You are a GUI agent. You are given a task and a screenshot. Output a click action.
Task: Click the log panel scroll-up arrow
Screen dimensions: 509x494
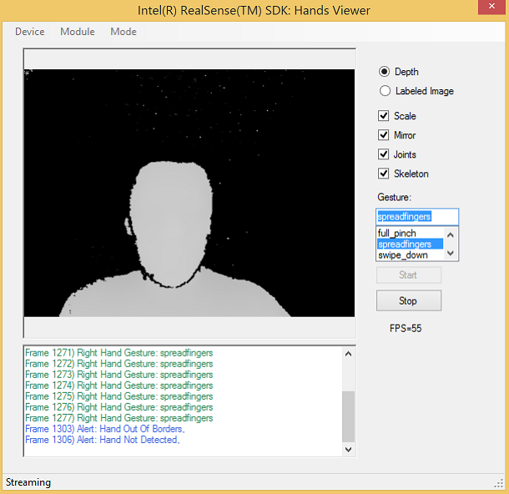[x=349, y=353]
